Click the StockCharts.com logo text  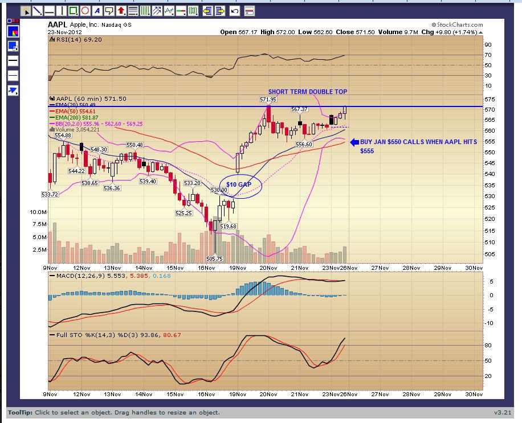coord(457,24)
